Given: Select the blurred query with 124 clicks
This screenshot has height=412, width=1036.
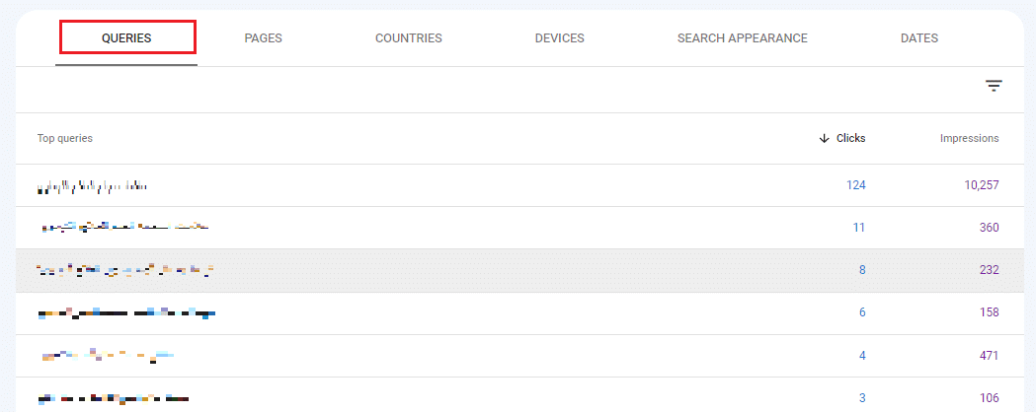Looking at the screenshot, I should [x=93, y=185].
